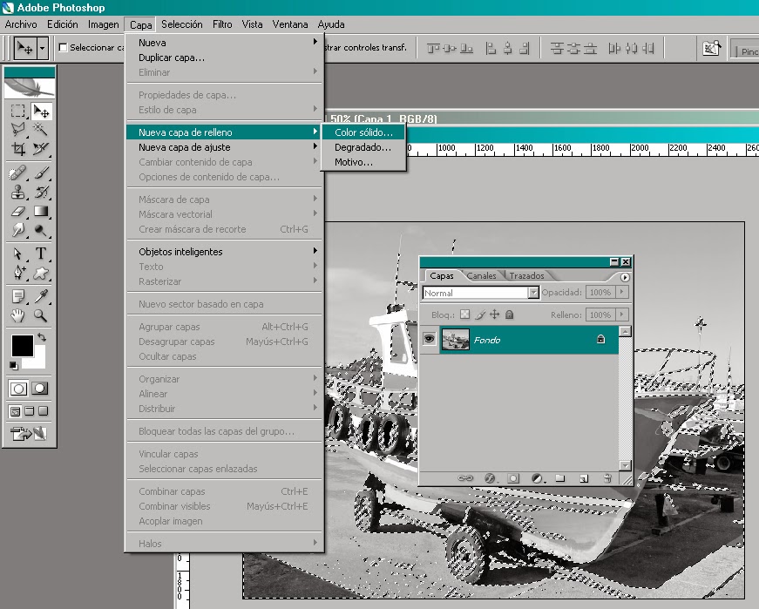759x609 pixels.
Task: Select the Dodge tool
Action: click(x=41, y=229)
